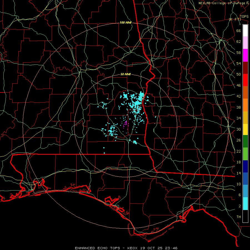Viewport: 250px width, 250px height.
Task: Click the yellow swatch in the legend
Action: coord(245,129)
